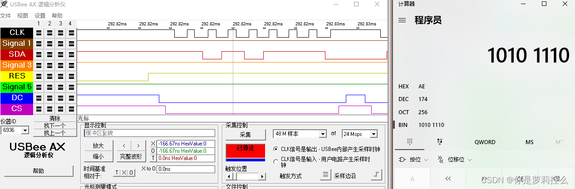This screenshot has width=575, height=189.
Task: Click the large 帮助 help button
Action: pos(39,171)
